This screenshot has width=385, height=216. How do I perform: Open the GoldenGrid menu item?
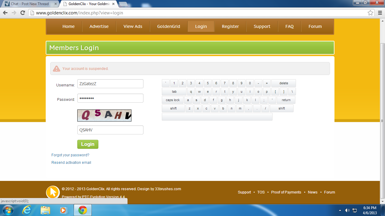[169, 26]
